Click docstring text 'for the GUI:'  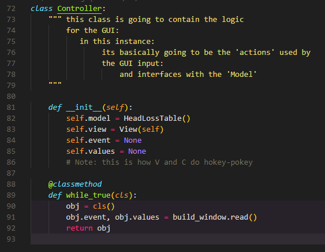point(92,31)
